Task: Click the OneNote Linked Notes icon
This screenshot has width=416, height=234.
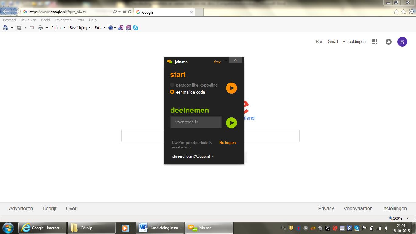Action: click(128, 28)
